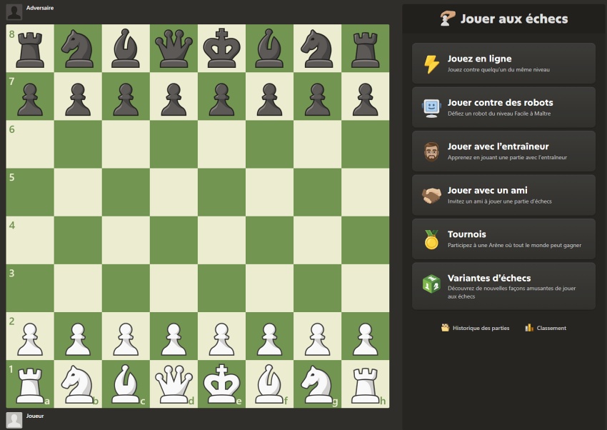Image resolution: width=607 pixels, height=430 pixels.
Task: Select Jouer avec l'entraîneur card
Action: 503,151
